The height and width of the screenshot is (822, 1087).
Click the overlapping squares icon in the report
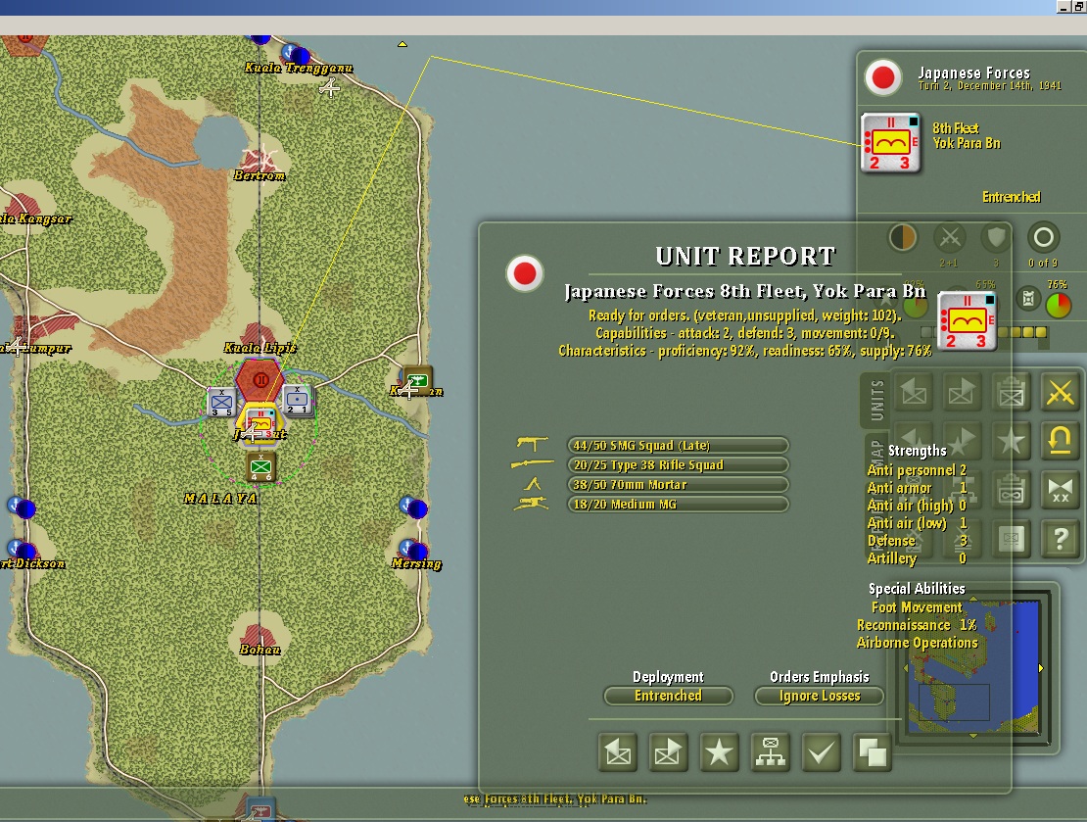click(872, 752)
